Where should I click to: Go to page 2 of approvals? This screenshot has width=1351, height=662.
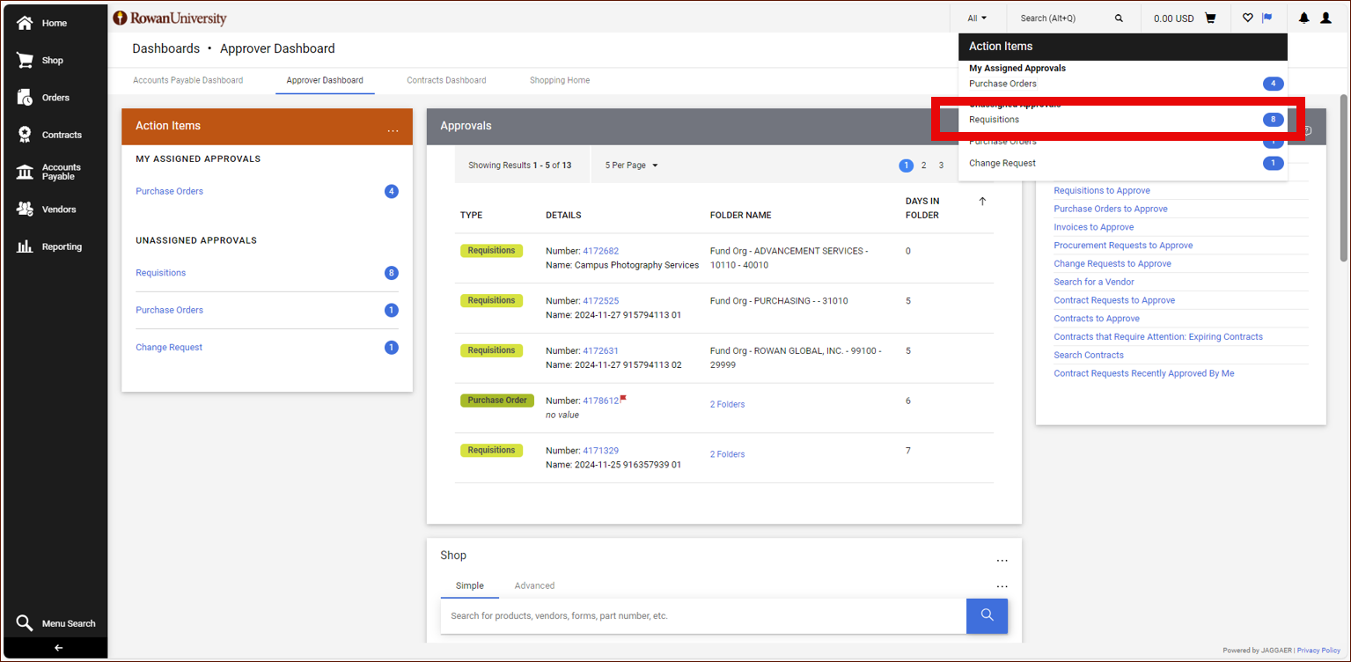coord(923,165)
